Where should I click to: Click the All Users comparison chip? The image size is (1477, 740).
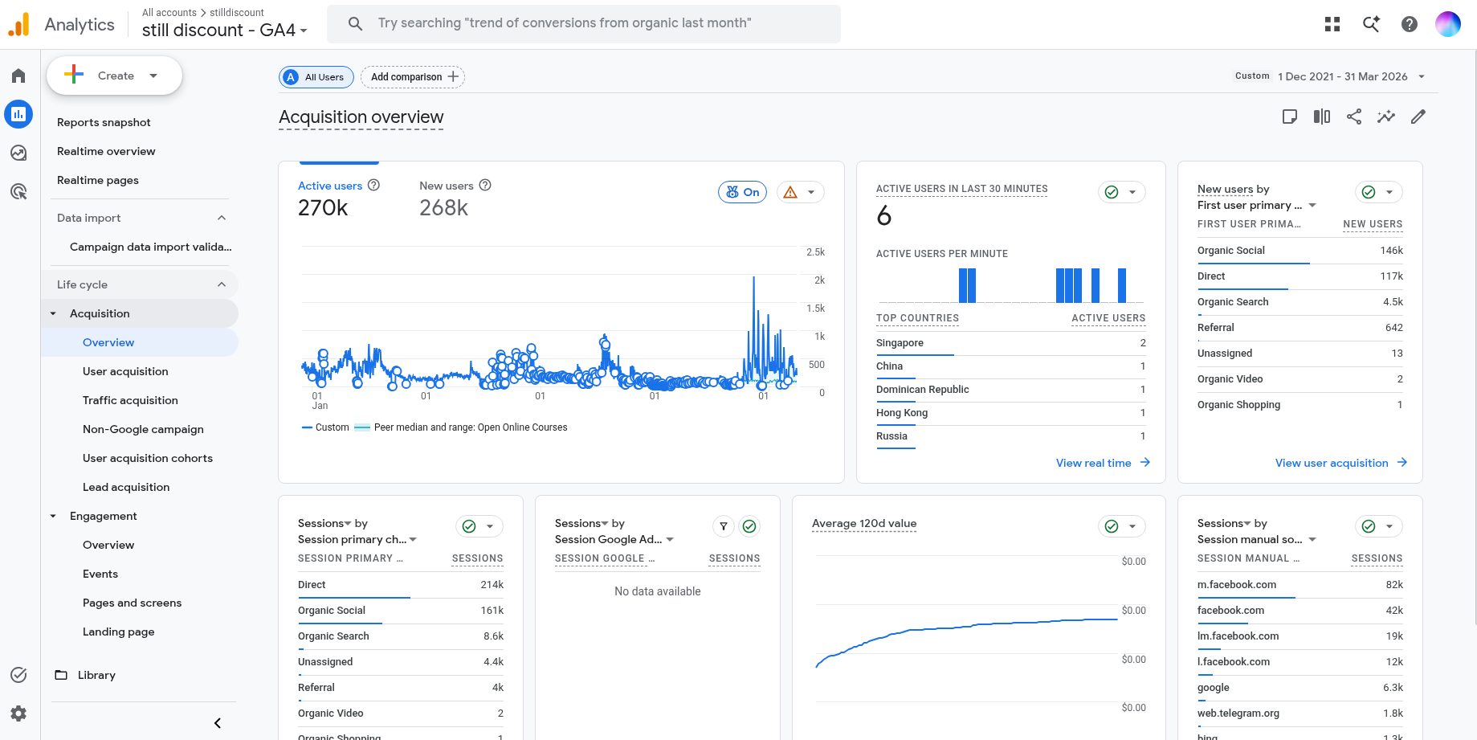(316, 77)
